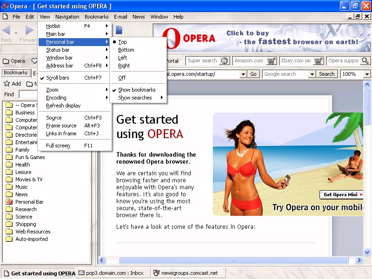Viewport: 372px width, 279px height.
Task: Select Left position for Personal bar
Action: 138,58
